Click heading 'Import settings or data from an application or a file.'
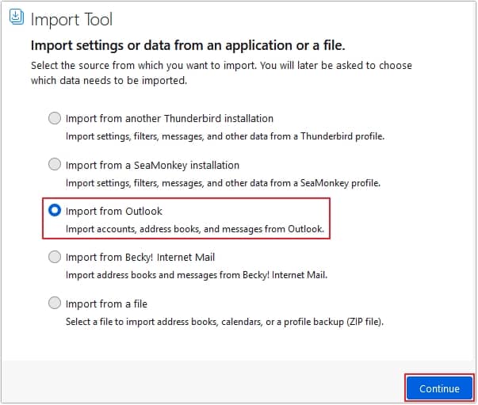The width and height of the screenshot is (478, 405). (188, 46)
